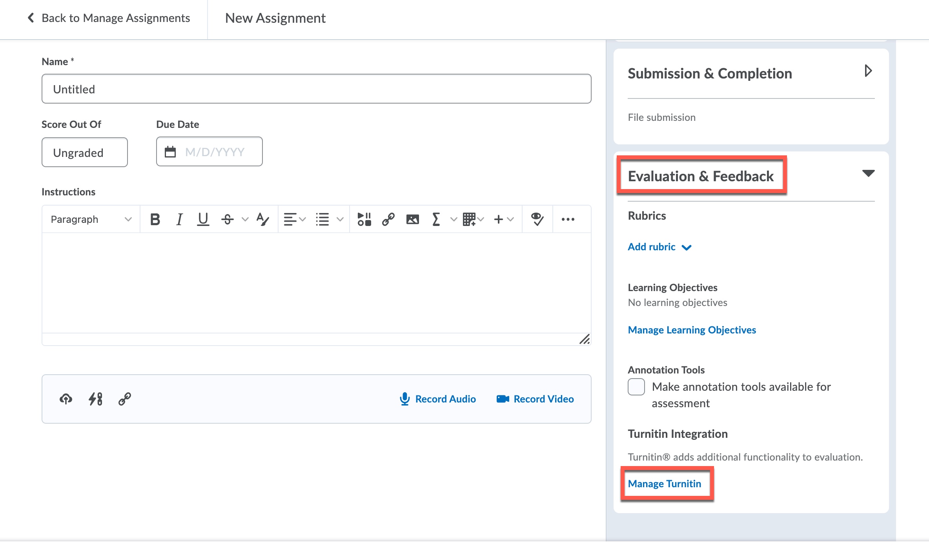Click the bulleted list icon
The image size is (929, 550).
[x=322, y=219]
